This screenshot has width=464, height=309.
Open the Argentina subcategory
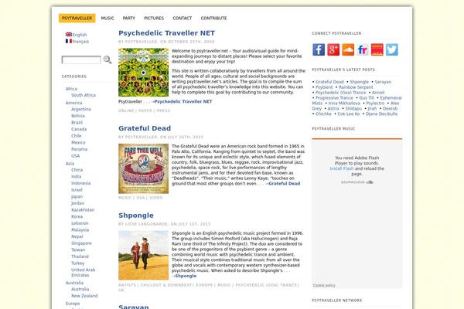81,109
